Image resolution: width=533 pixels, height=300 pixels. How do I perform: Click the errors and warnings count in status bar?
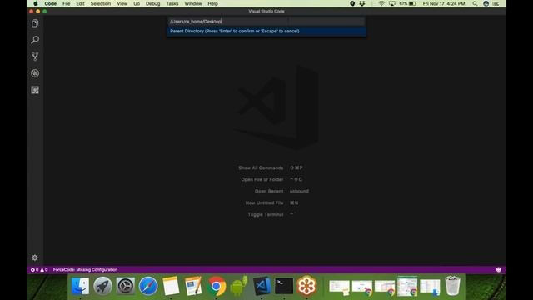click(39, 269)
